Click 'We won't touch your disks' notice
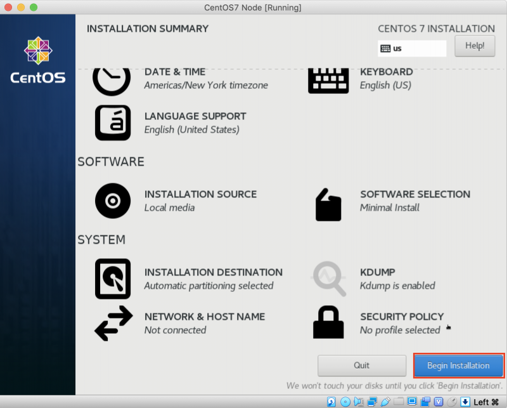This screenshot has height=408, width=507. click(394, 386)
